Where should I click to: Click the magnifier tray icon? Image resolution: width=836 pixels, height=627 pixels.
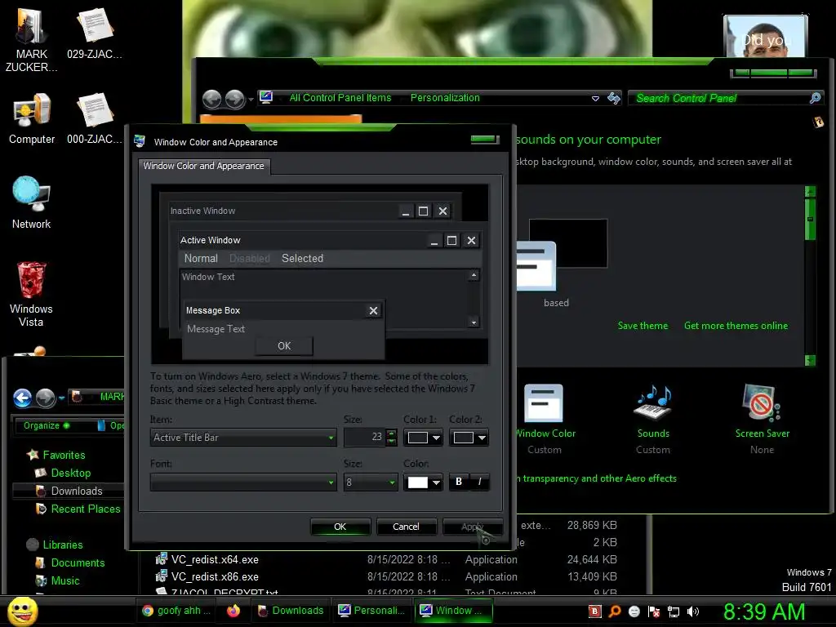point(614,611)
